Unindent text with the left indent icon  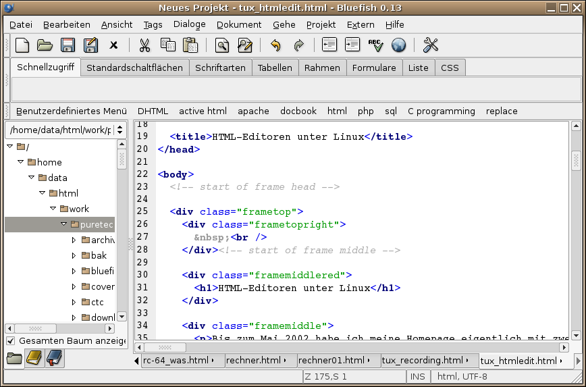click(329, 45)
